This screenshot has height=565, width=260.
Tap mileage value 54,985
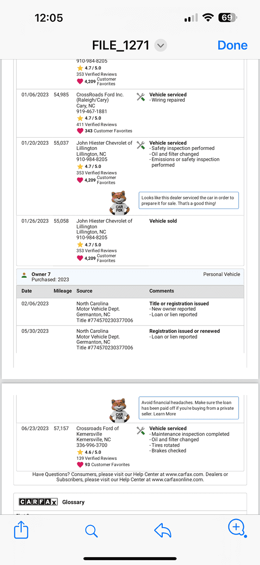(61, 95)
